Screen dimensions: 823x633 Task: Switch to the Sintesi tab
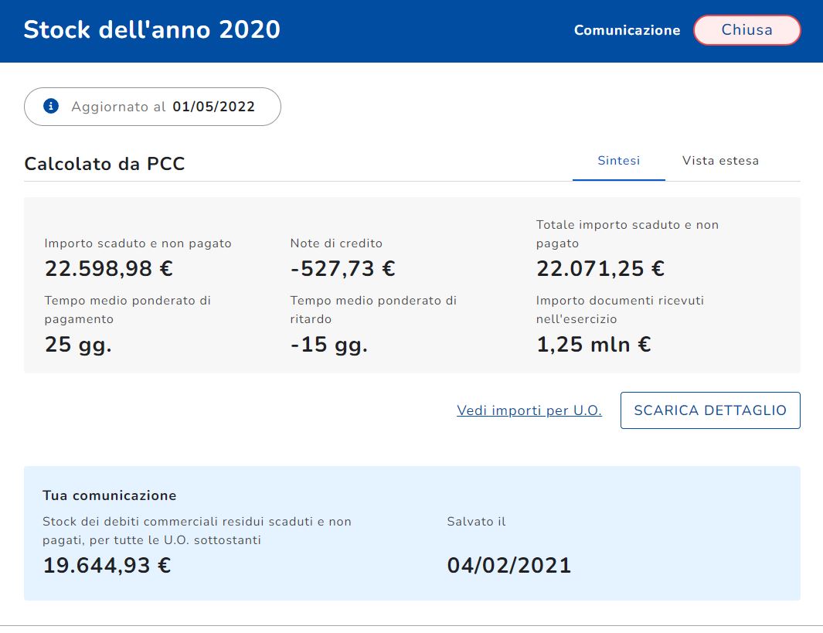(x=618, y=161)
